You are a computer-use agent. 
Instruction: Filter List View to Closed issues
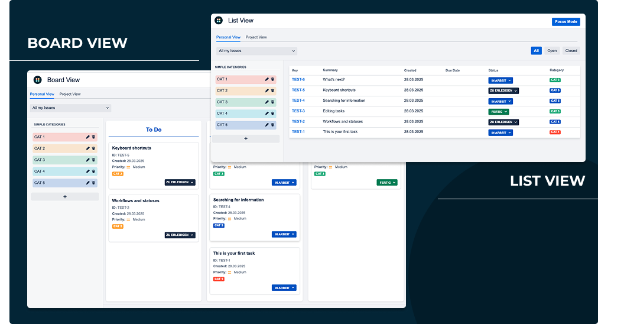(x=571, y=51)
